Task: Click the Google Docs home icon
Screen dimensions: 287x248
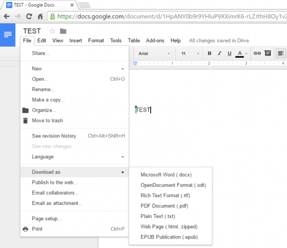Action: tap(8, 35)
